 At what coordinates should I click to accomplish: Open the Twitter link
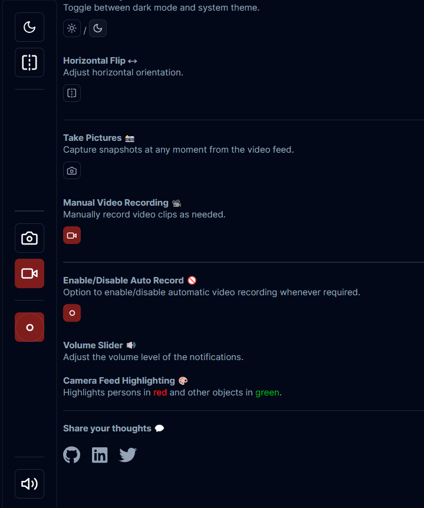coord(128,455)
